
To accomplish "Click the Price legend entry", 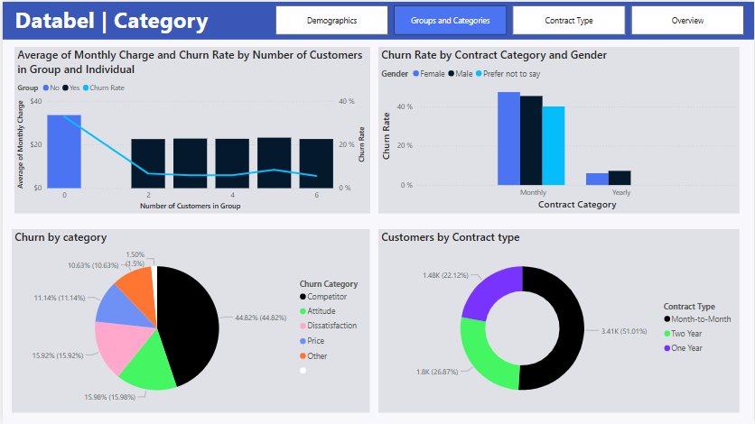I will (312, 341).
